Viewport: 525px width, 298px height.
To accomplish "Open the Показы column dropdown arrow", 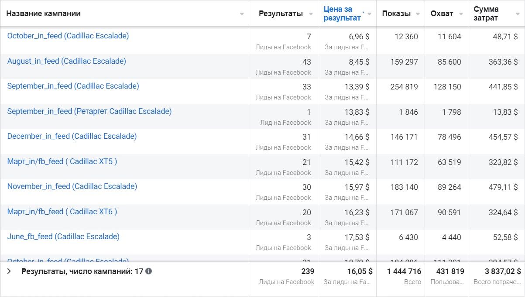I will 418,14.
